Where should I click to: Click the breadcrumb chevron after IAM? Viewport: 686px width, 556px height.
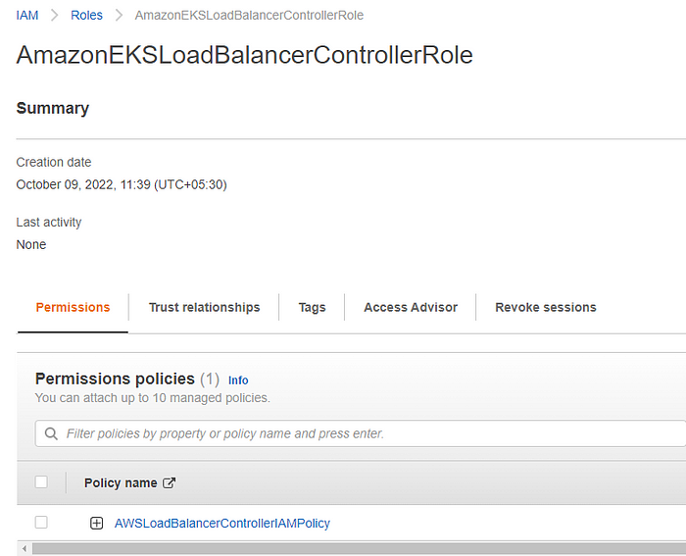(x=55, y=16)
